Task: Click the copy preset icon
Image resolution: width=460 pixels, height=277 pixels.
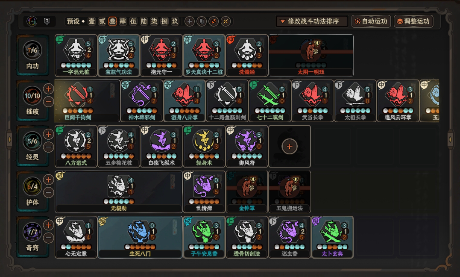Action: 202,21
